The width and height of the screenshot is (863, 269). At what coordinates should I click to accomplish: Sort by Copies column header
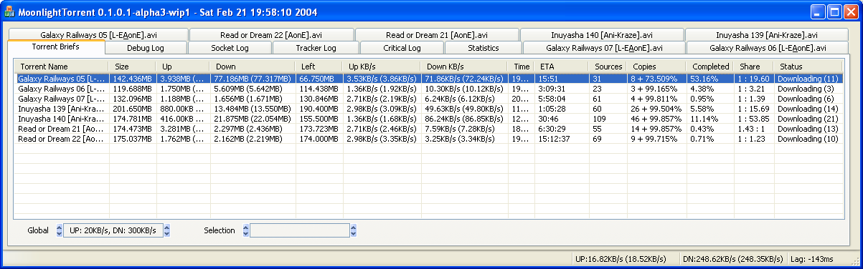[x=658, y=67]
